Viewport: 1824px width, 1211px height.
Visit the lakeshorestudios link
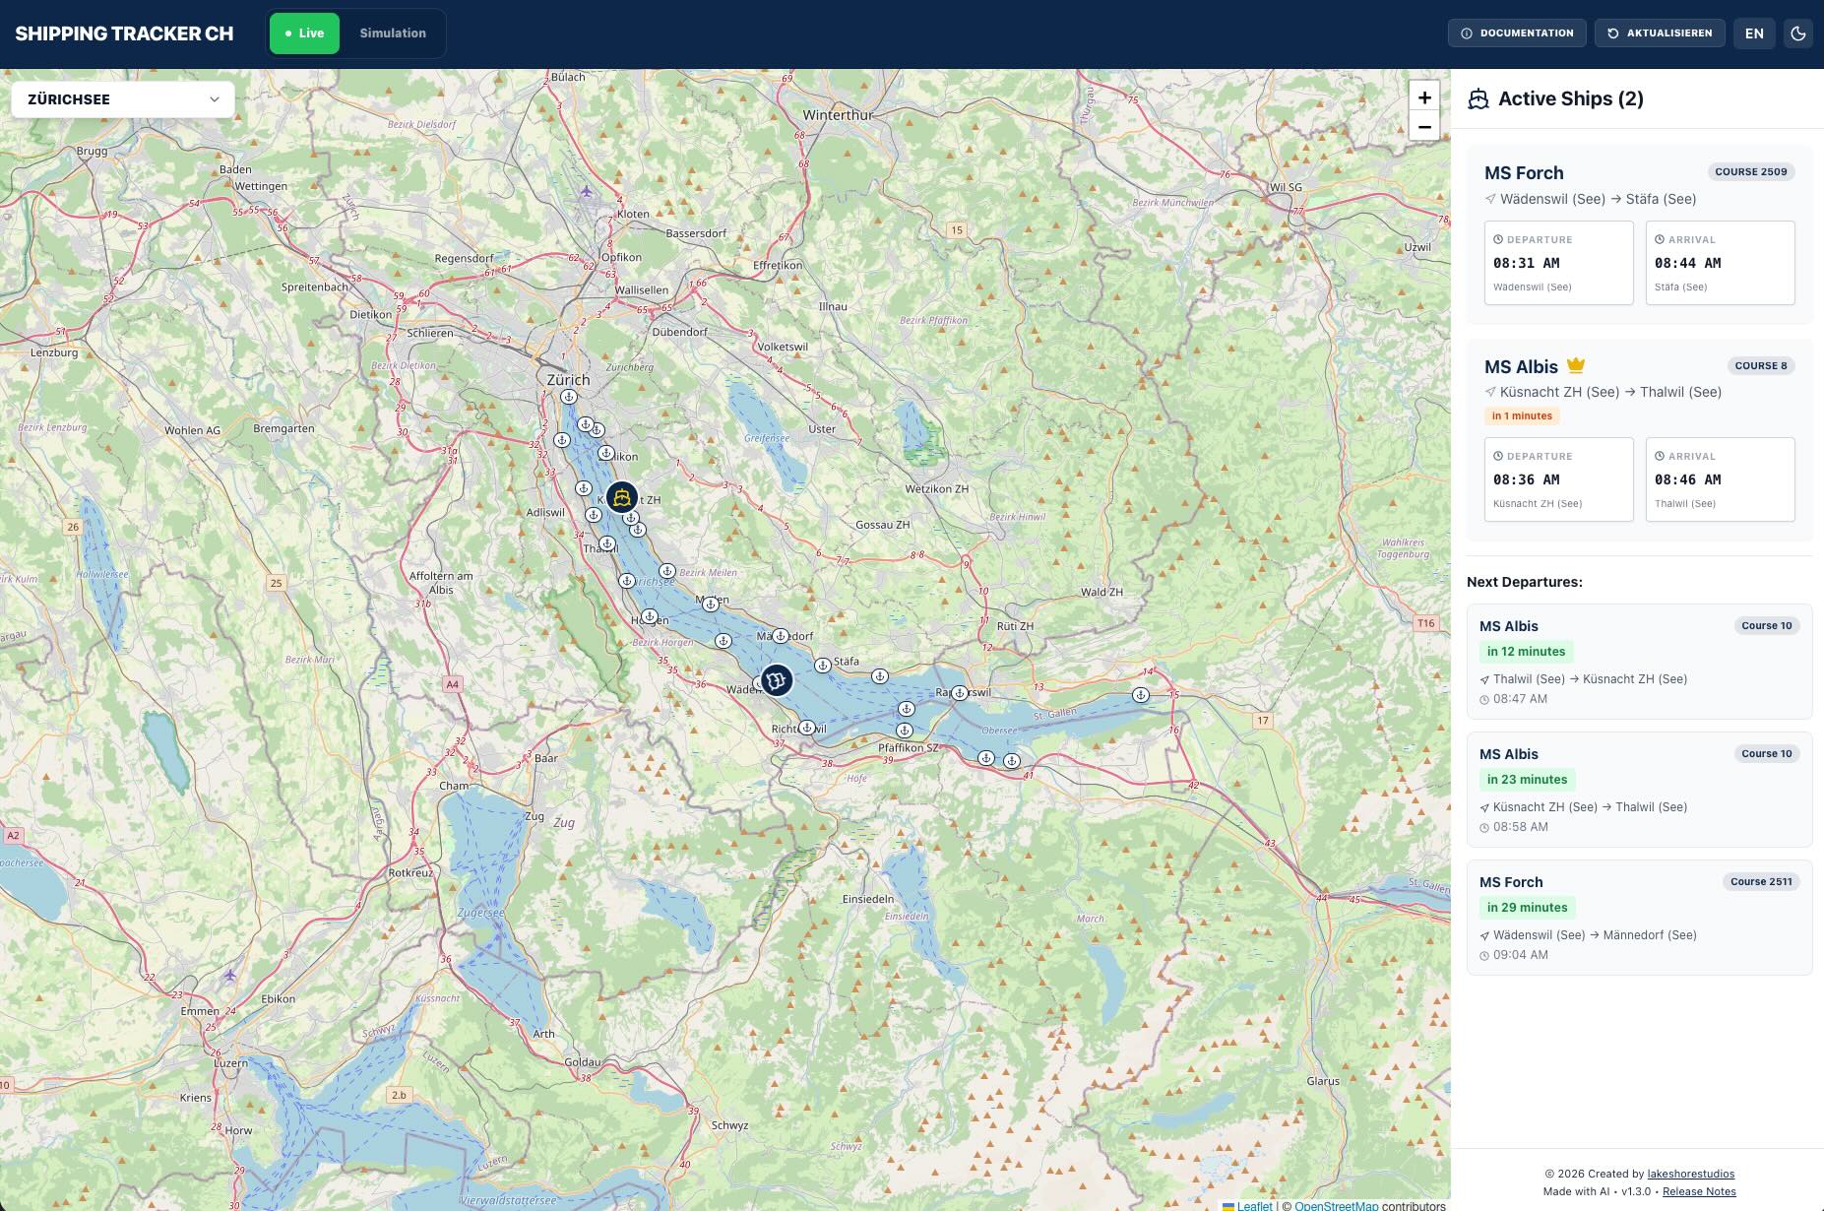[x=1690, y=1174]
